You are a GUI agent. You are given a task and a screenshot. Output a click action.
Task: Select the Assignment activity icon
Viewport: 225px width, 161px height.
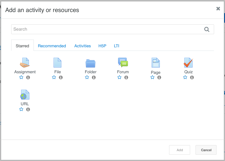point(25,63)
